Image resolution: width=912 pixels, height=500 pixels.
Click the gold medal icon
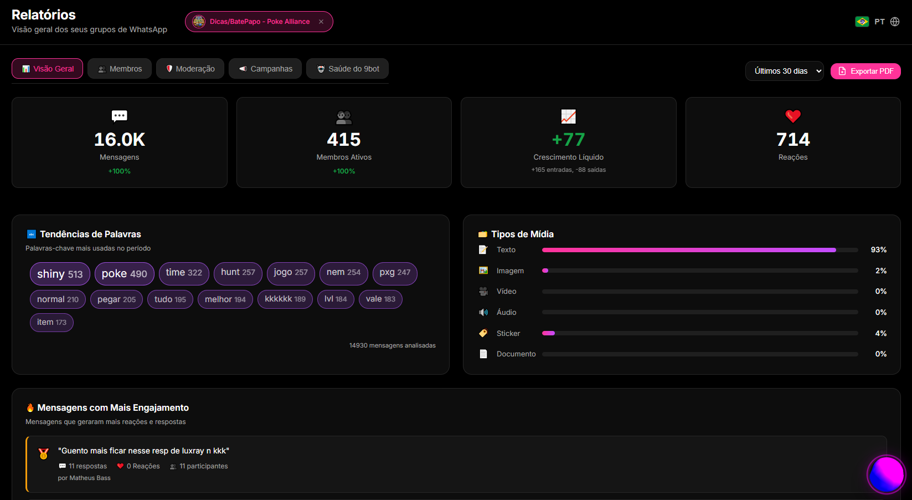[43, 453]
